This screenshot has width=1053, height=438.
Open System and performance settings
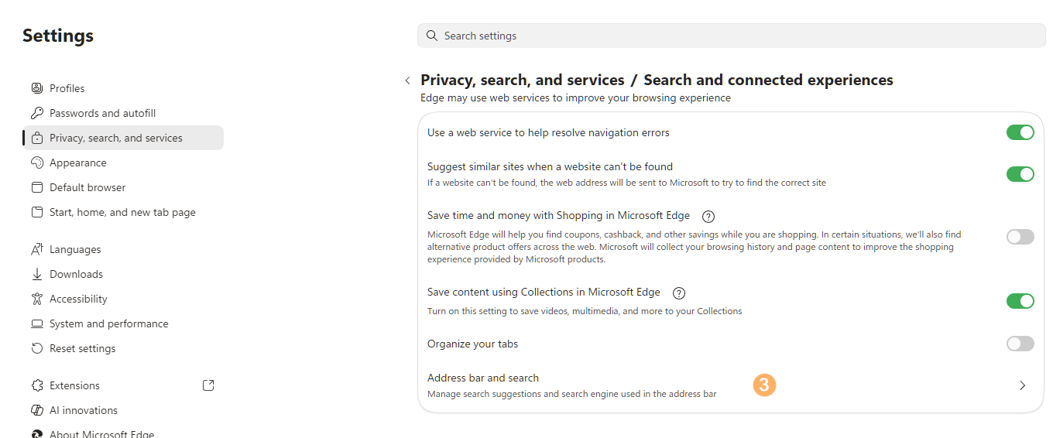pyautogui.click(x=123, y=323)
